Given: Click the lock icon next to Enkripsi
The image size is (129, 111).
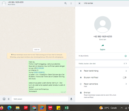Looking at the screenshot, I should tap(81, 92).
